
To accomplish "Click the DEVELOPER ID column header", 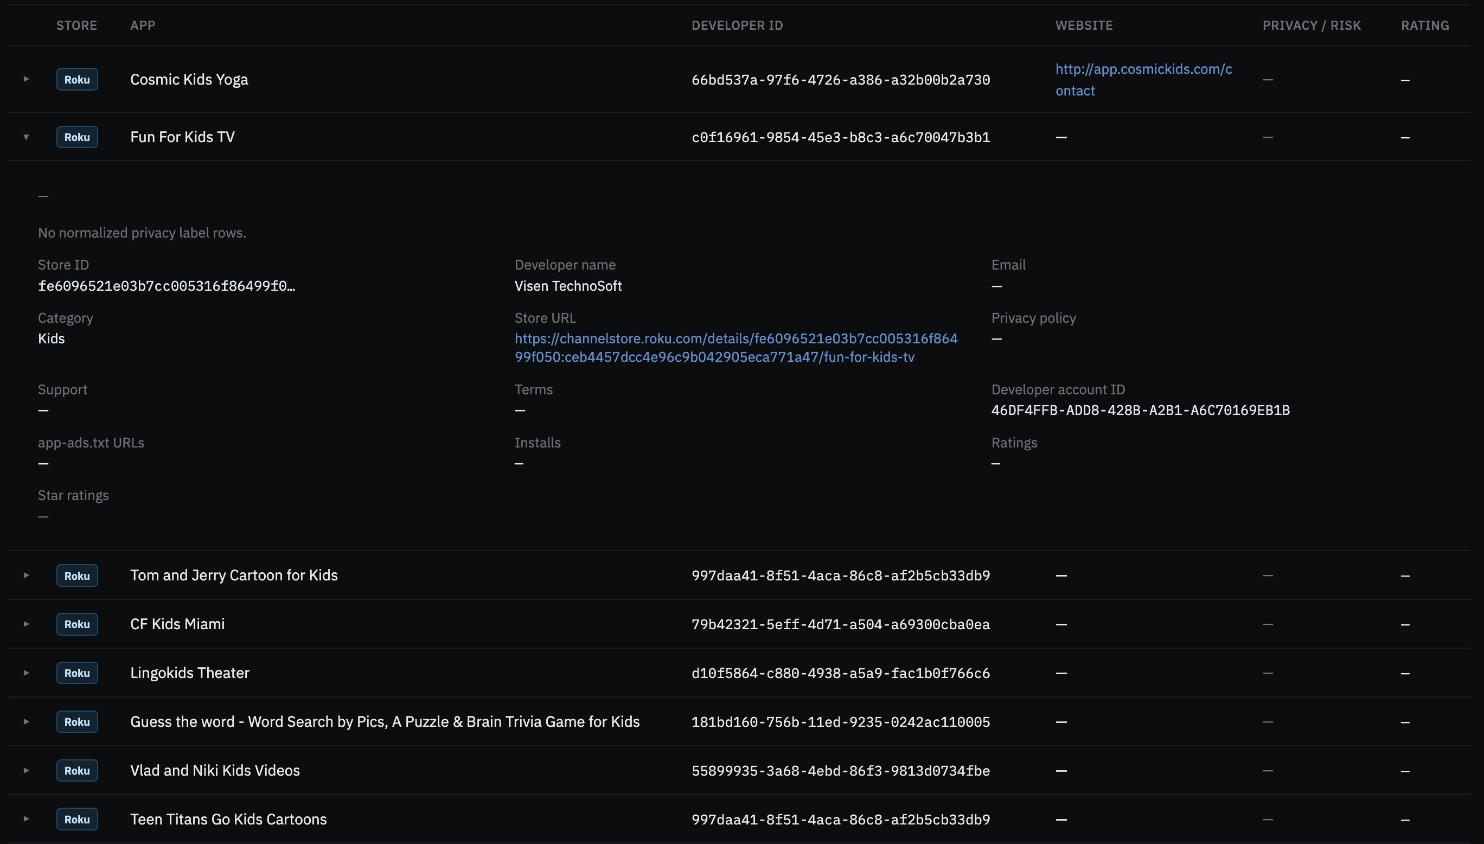I will (737, 25).
